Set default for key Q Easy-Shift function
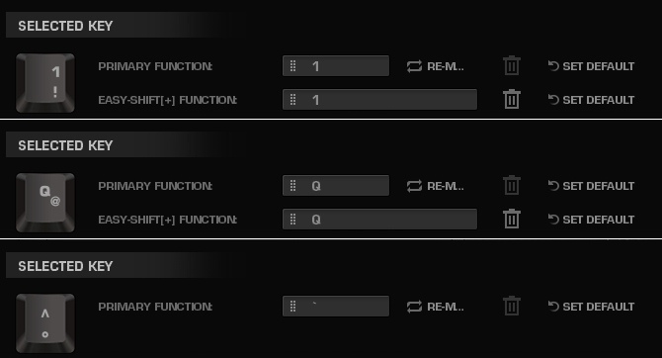662x358 pixels. (591, 220)
